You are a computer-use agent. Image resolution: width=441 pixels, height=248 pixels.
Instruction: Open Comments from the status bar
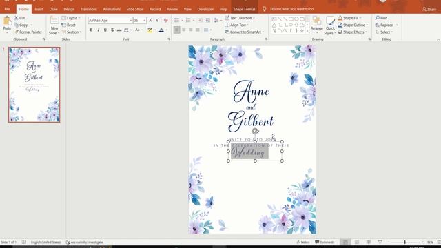click(x=325, y=242)
